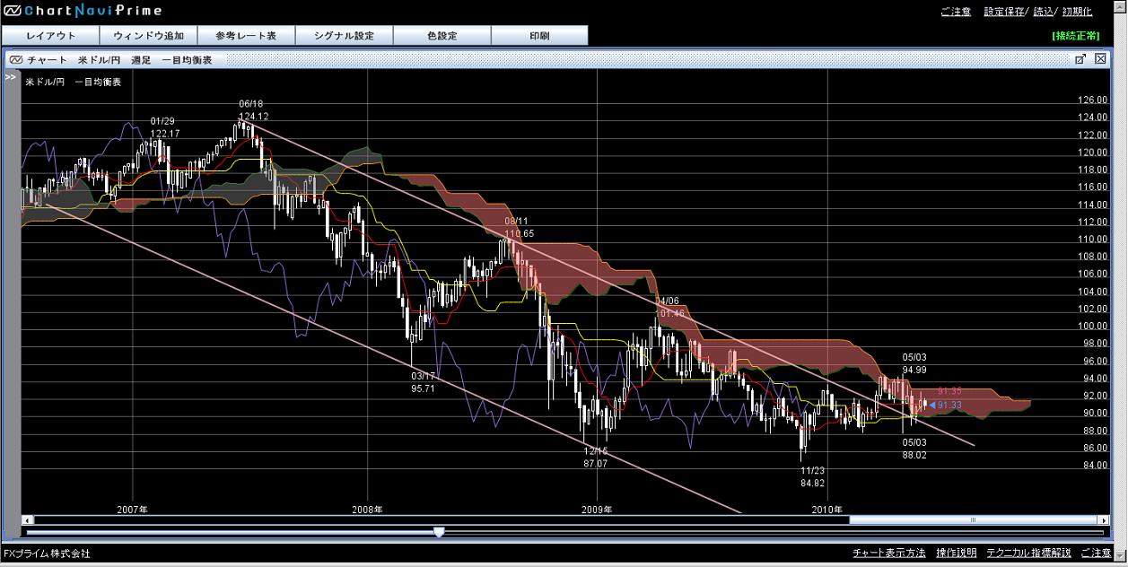Click the ChartNavi Prime logo
1128x567 pixels.
pyautogui.click(x=82, y=11)
